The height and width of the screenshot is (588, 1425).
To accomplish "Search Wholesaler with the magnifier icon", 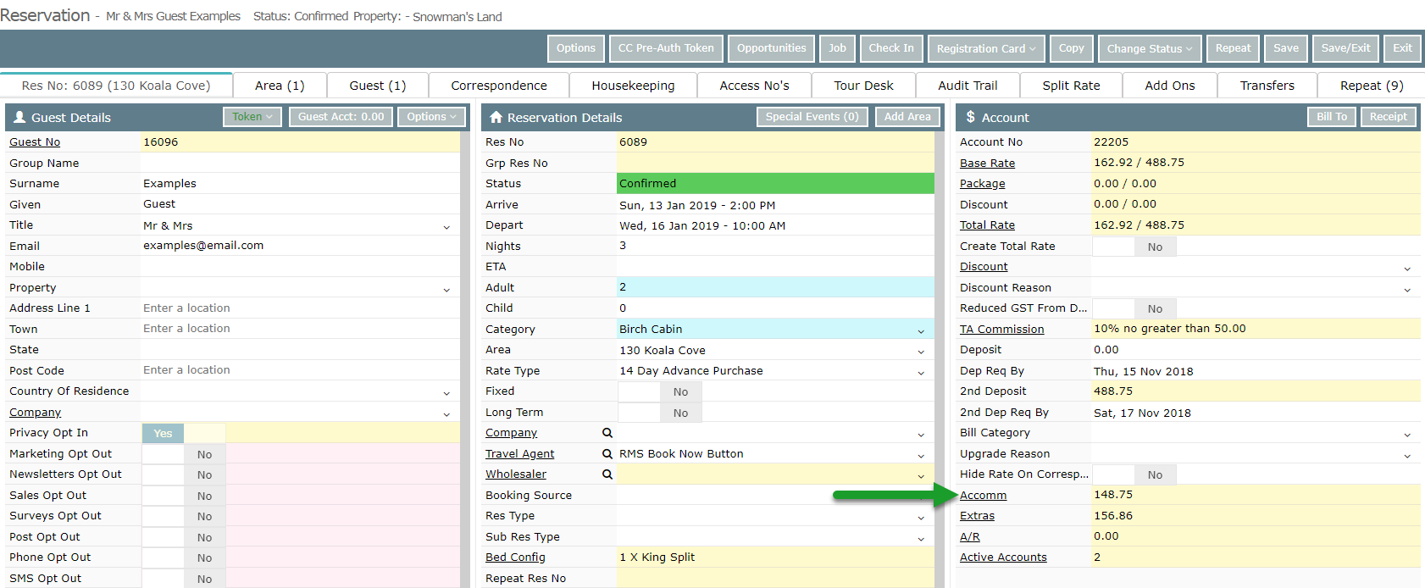I will [x=607, y=474].
